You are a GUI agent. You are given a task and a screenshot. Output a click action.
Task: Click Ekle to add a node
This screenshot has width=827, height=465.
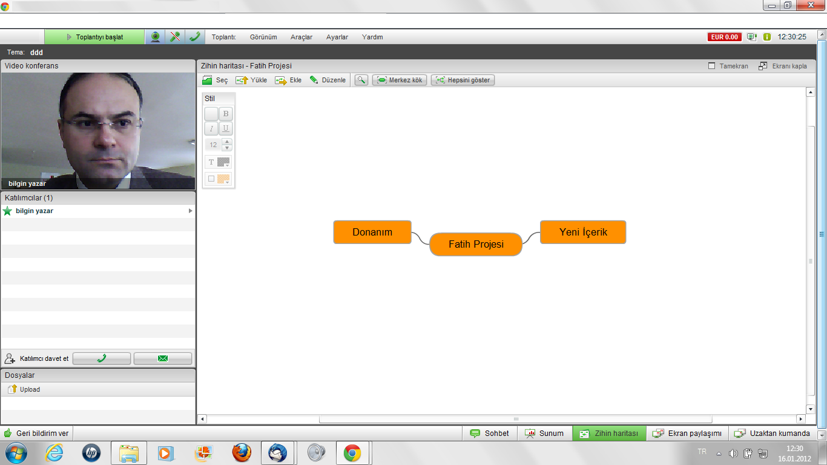pyautogui.click(x=288, y=80)
